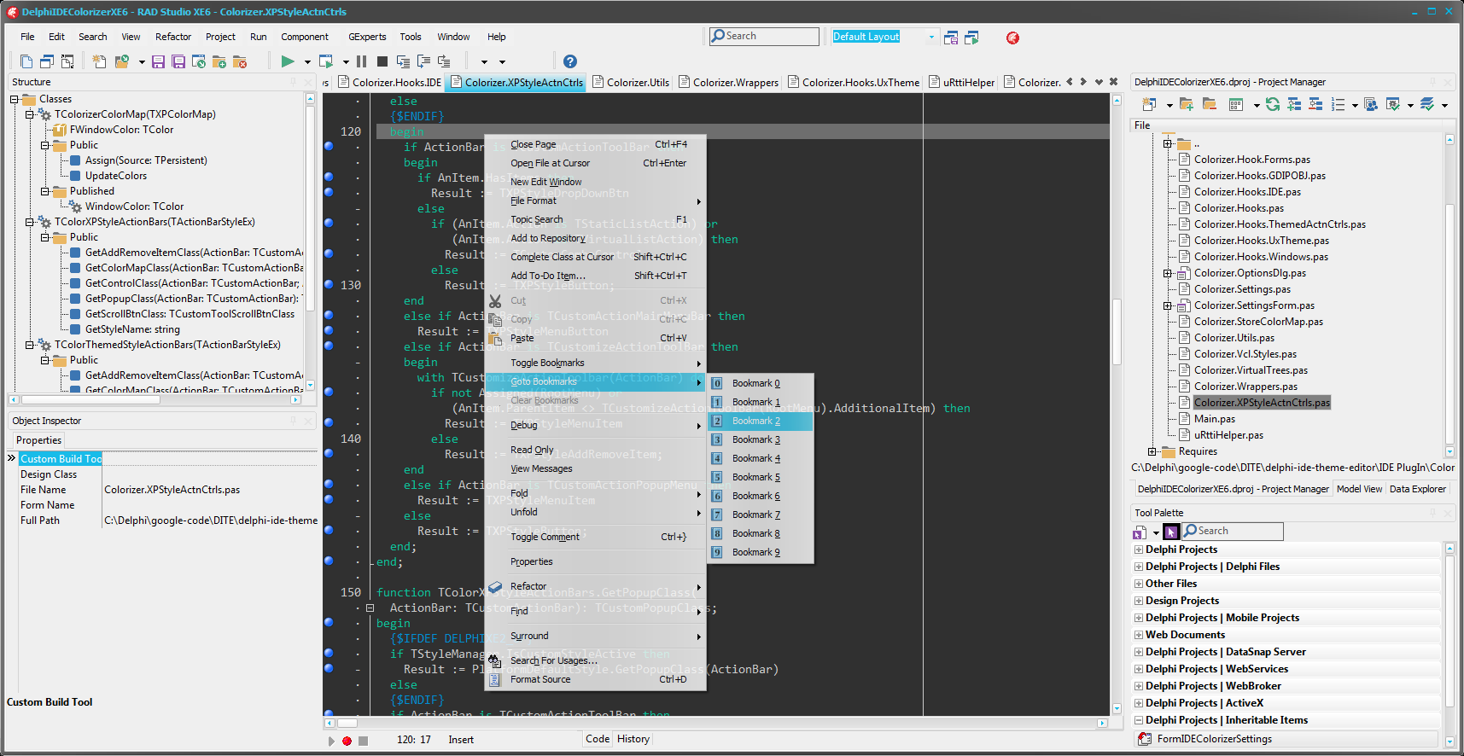Open dropdown arrow next to Run button
The width and height of the screenshot is (1464, 756).
307,61
